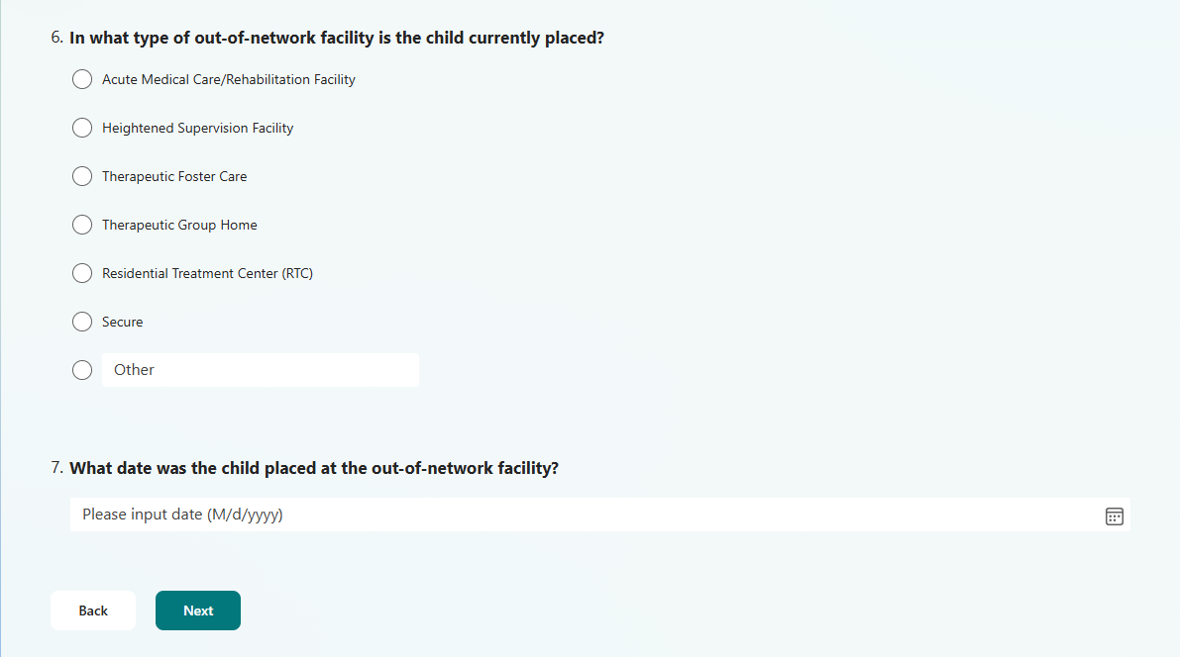Select the Acute Medical Care/Rehabilitation Facility radio button
The width and height of the screenshot is (1180, 657).
click(x=83, y=79)
